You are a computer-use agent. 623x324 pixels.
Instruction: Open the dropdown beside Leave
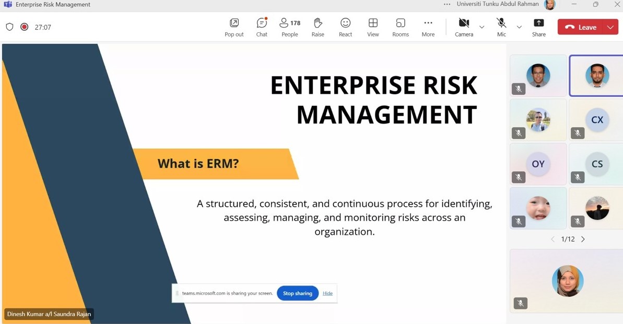click(610, 27)
